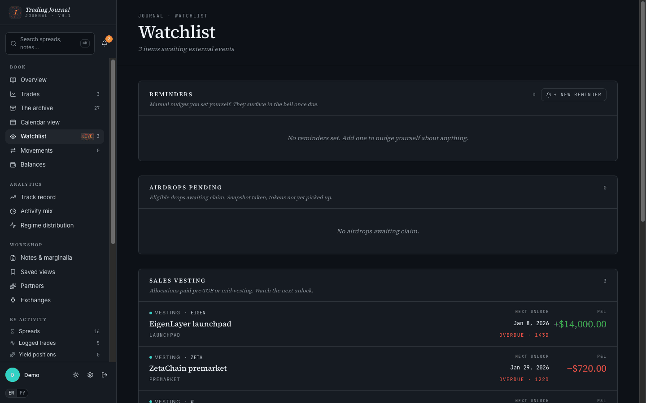Filter by Logged trades activity
This screenshot has height=403, width=646.
55,343
